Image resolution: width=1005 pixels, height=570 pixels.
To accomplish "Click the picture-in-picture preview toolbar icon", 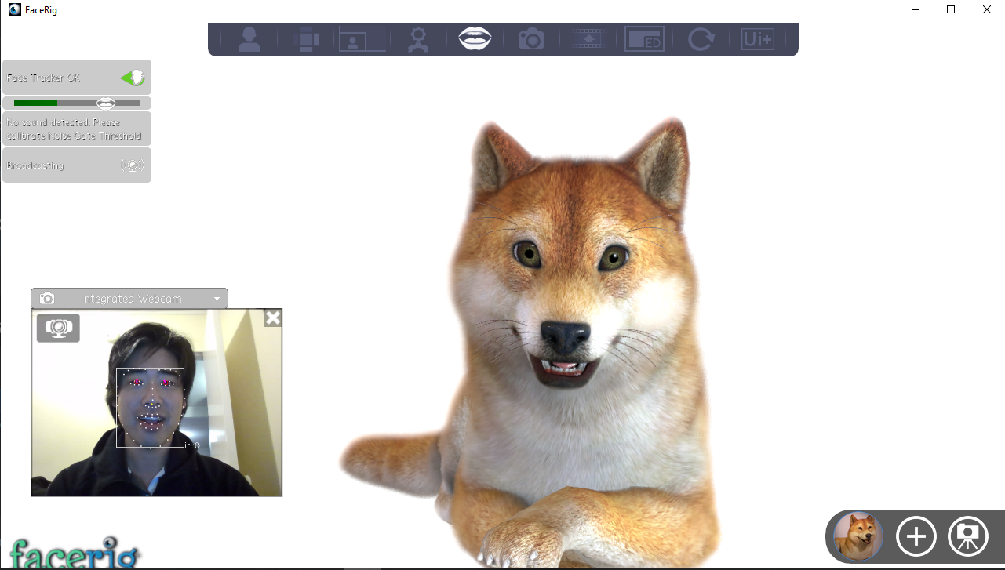I will pos(362,38).
